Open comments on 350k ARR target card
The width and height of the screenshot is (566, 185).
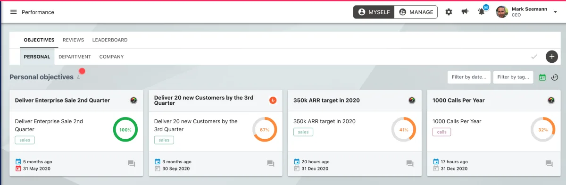point(410,164)
